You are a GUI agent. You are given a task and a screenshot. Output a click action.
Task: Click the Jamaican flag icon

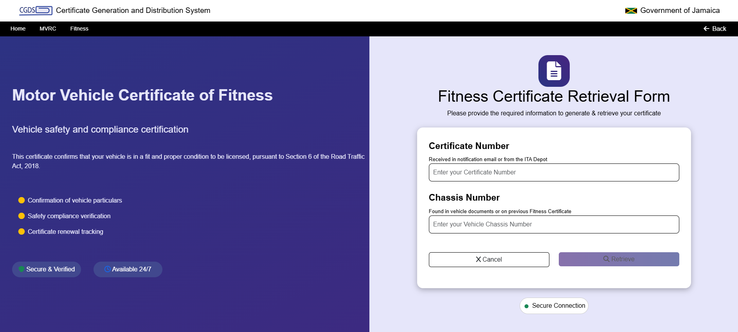631,11
